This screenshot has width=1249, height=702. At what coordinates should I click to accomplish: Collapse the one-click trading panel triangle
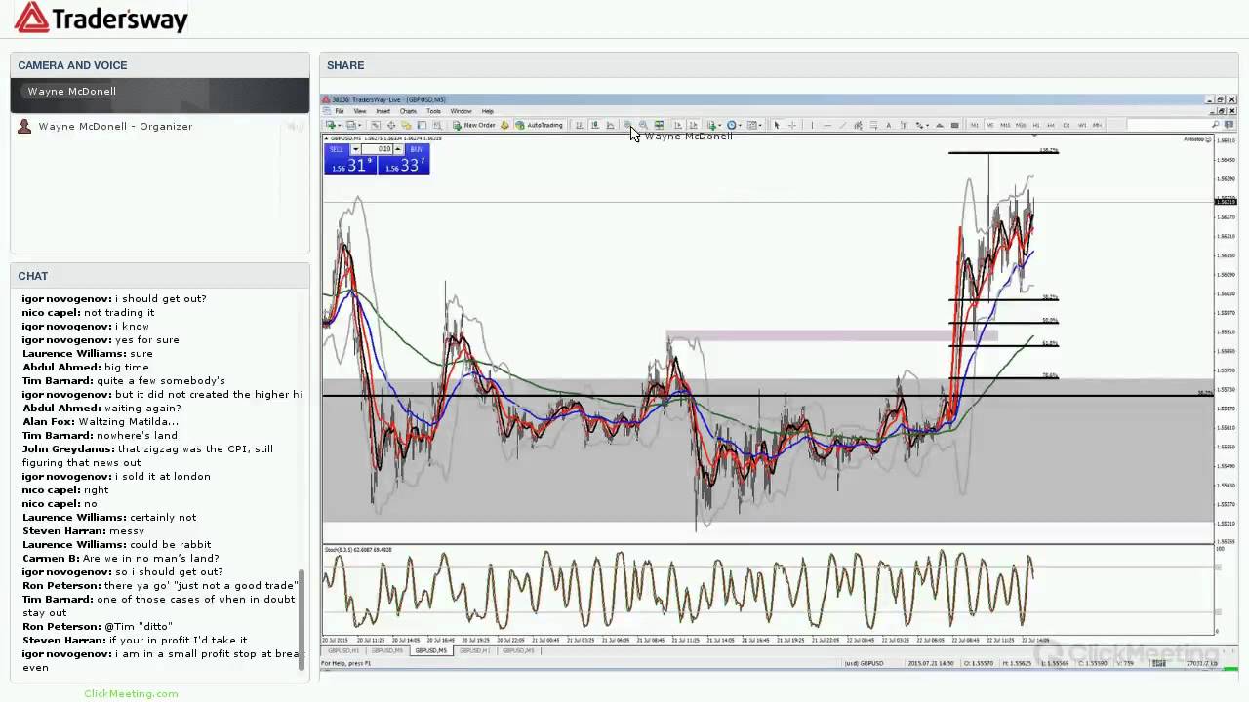click(x=326, y=138)
